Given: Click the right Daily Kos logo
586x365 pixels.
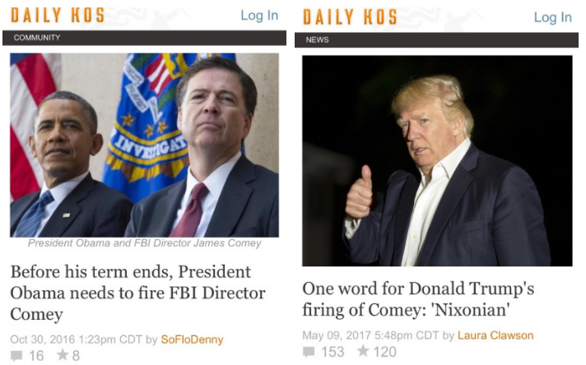Looking at the screenshot, I should 350,17.
